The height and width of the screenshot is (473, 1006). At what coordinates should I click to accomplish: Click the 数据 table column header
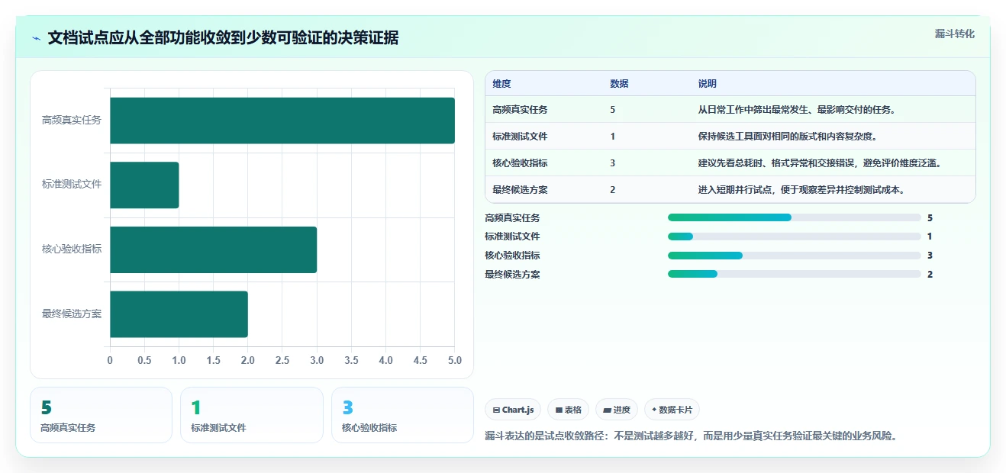[x=619, y=84]
